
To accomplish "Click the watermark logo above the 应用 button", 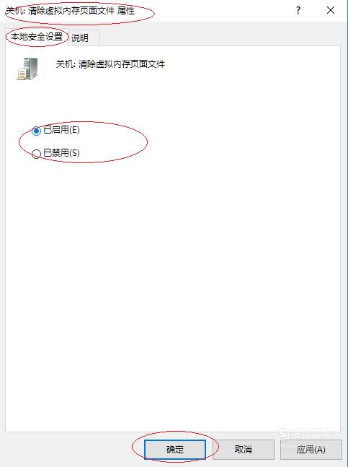I will click(303, 435).
